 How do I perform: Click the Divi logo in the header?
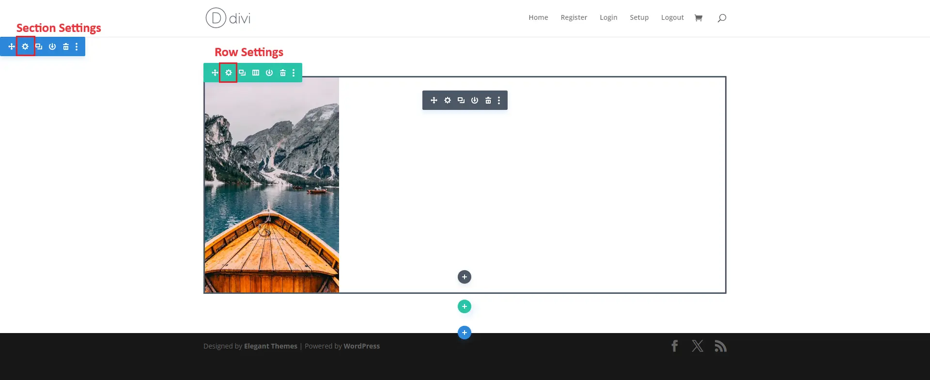pyautogui.click(x=228, y=18)
